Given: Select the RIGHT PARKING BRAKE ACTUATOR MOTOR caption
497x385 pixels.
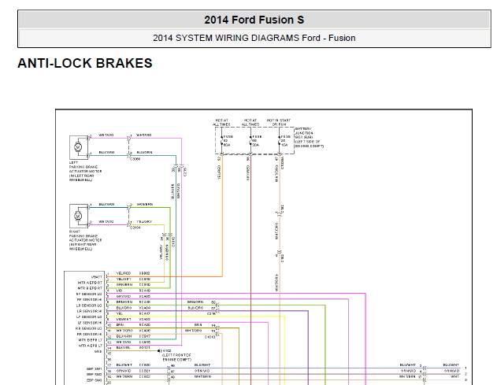Looking at the screenshot, I should click(x=85, y=240).
